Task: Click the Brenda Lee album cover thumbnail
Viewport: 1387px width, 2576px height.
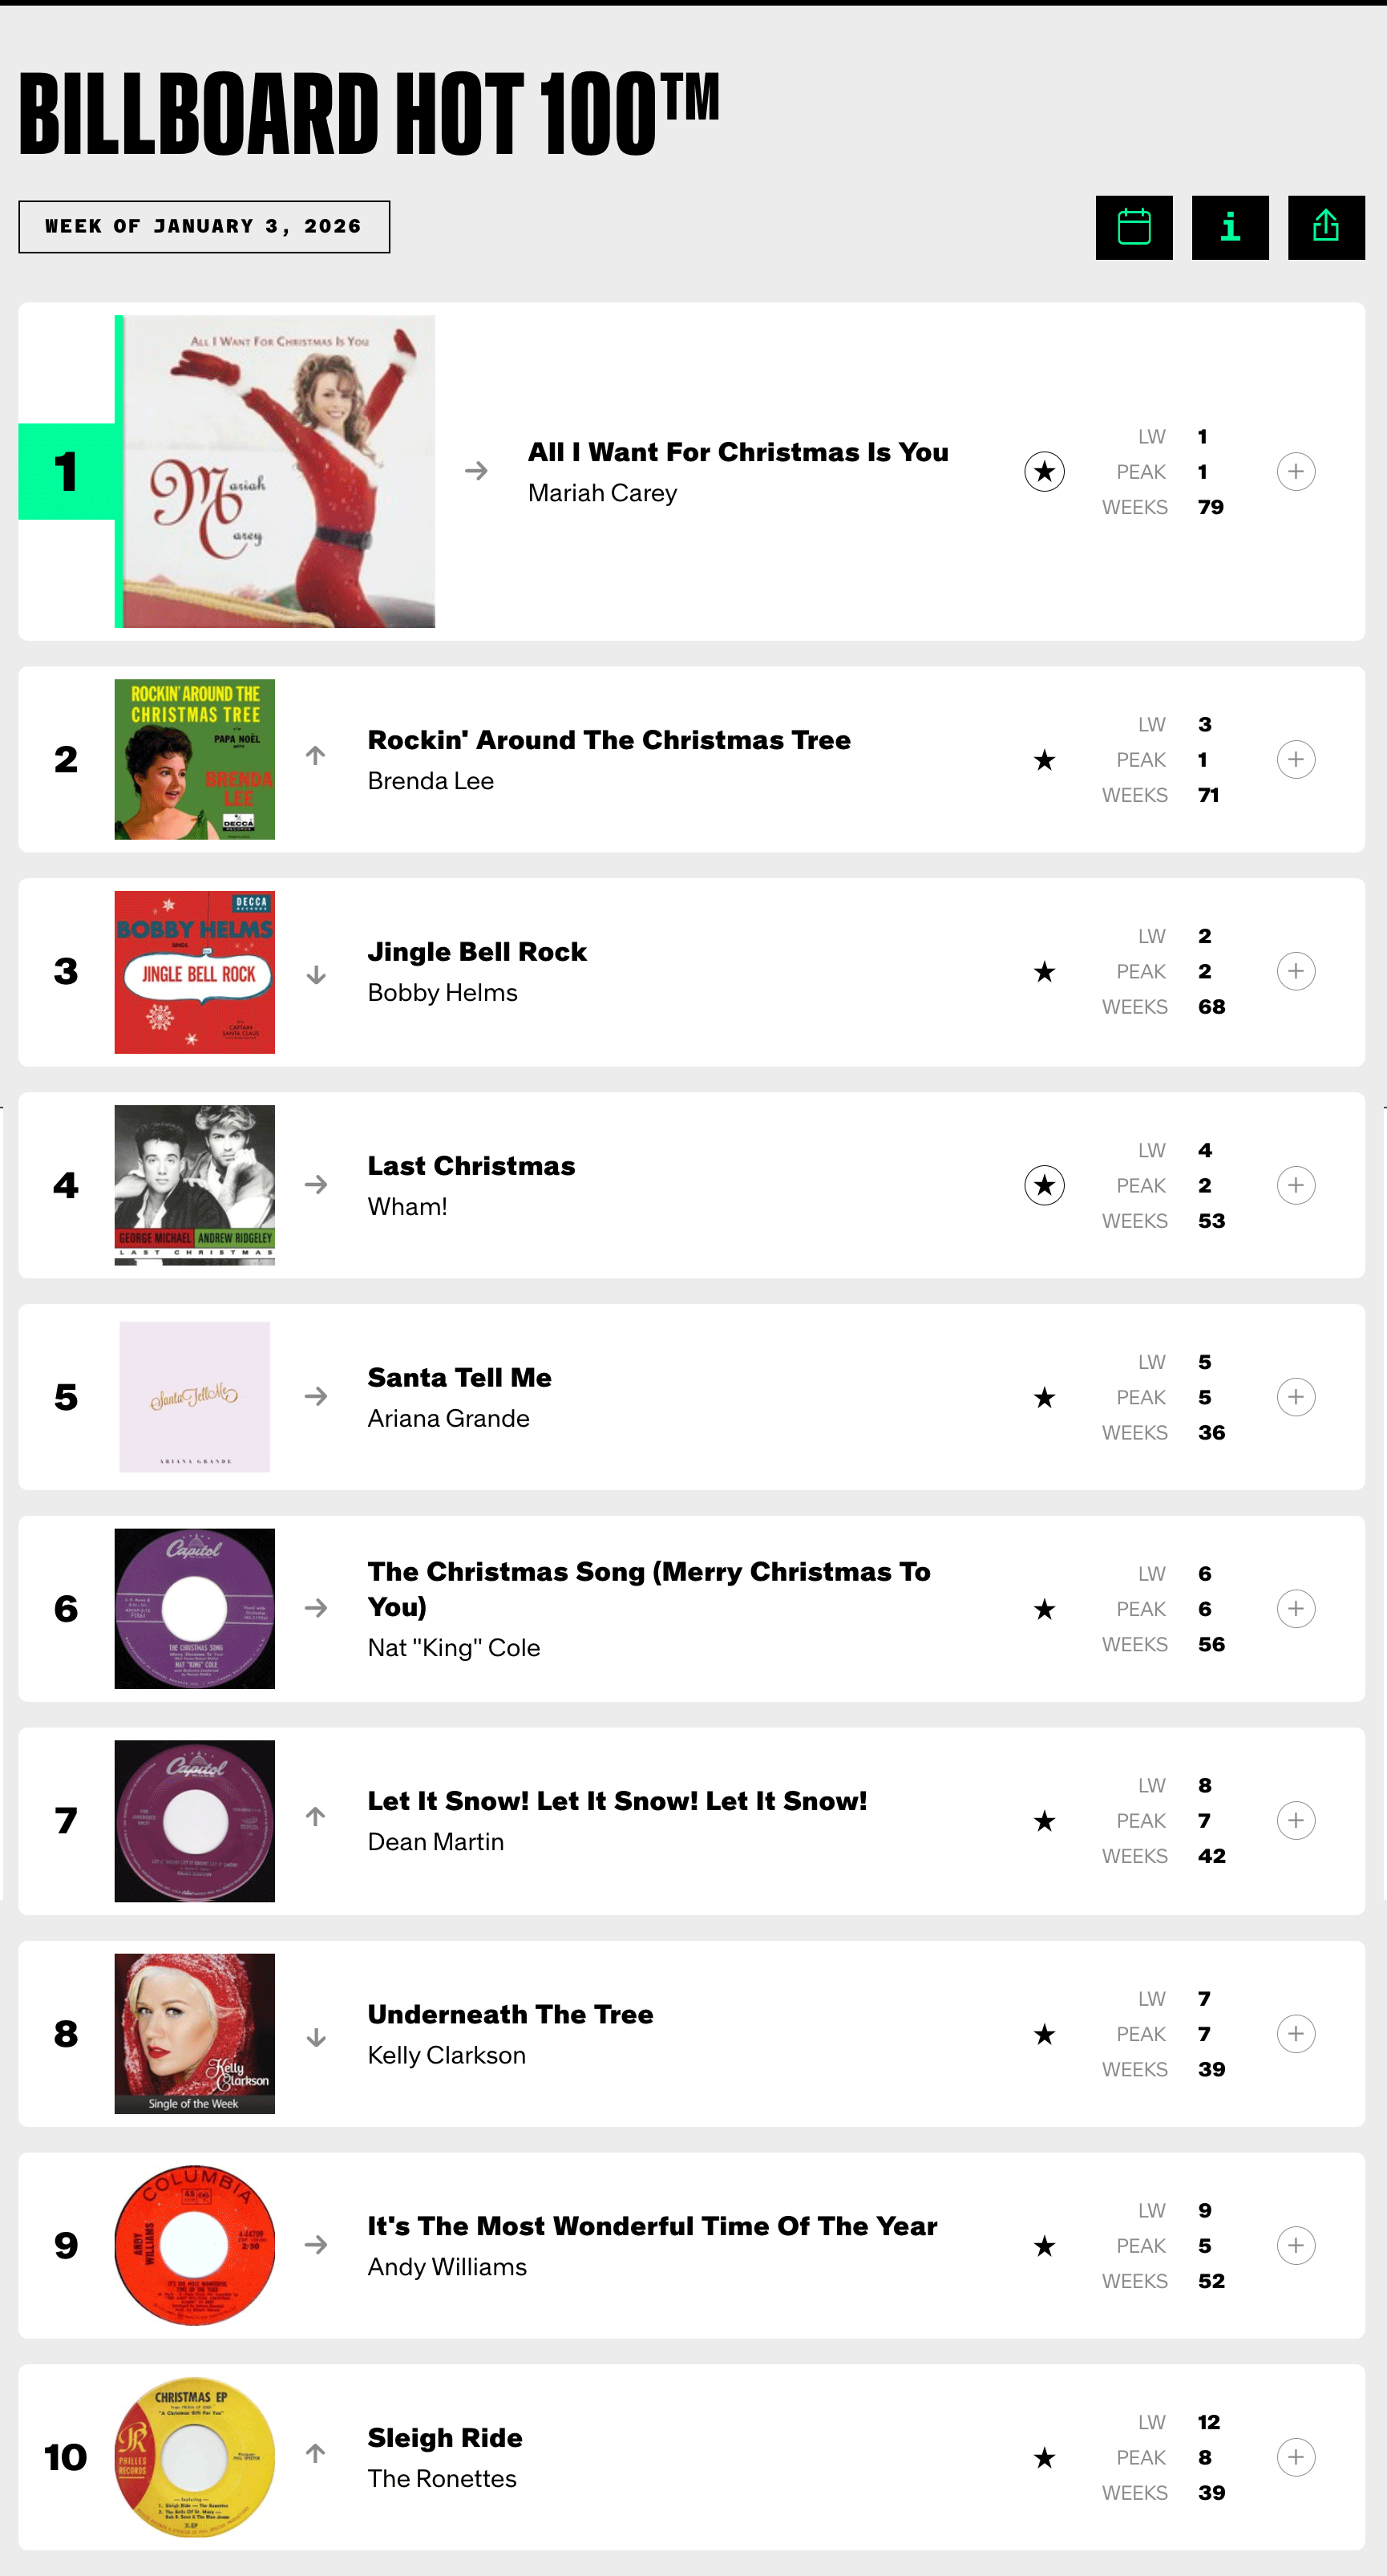Action: pyautogui.click(x=194, y=759)
